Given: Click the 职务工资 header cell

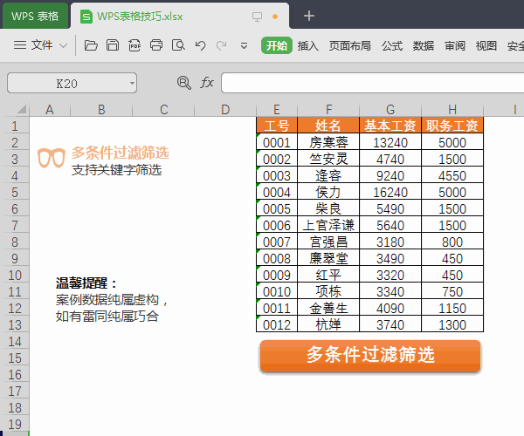Looking at the screenshot, I should point(452,126).
